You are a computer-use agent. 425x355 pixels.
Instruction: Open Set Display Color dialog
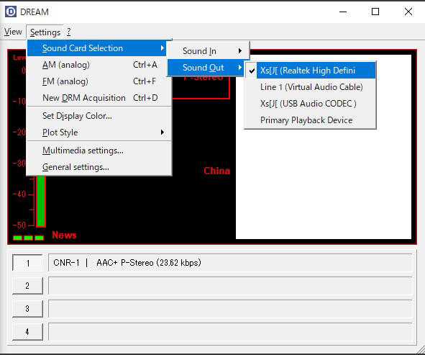pyautogui.click(x=99, y=116)
